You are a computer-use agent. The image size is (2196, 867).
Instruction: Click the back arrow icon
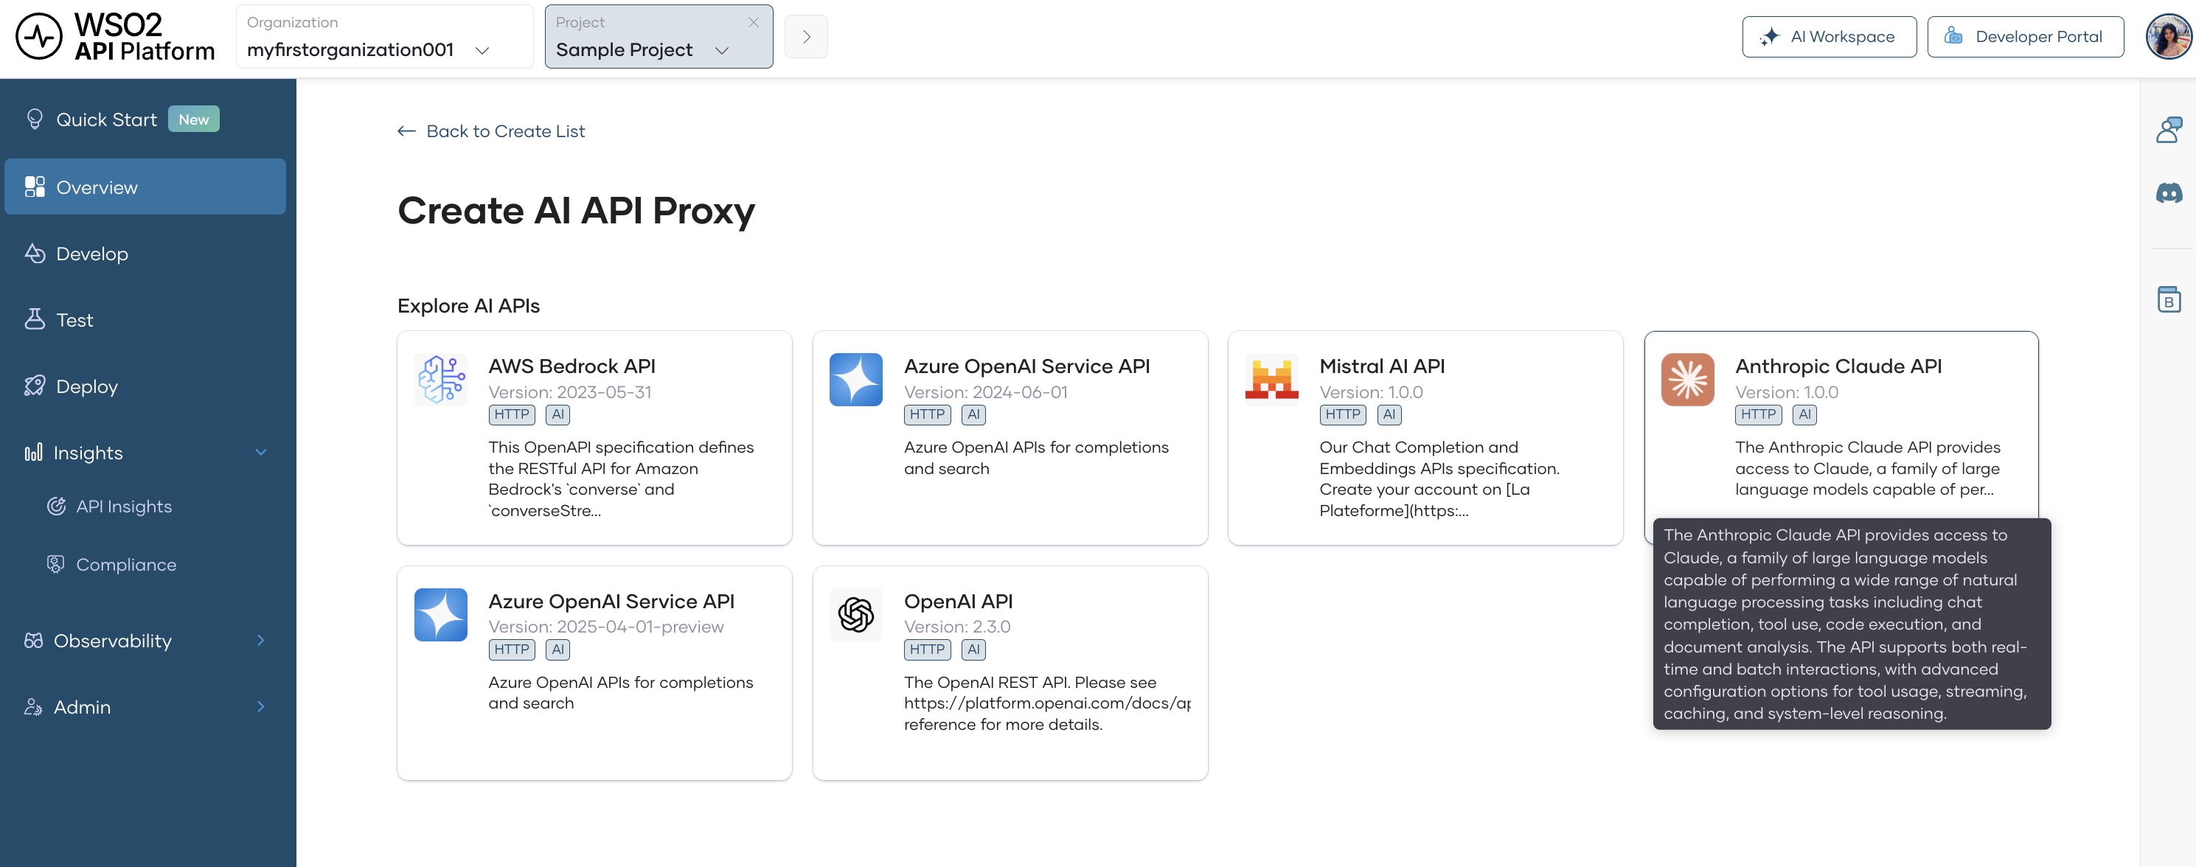coord(406,131)
